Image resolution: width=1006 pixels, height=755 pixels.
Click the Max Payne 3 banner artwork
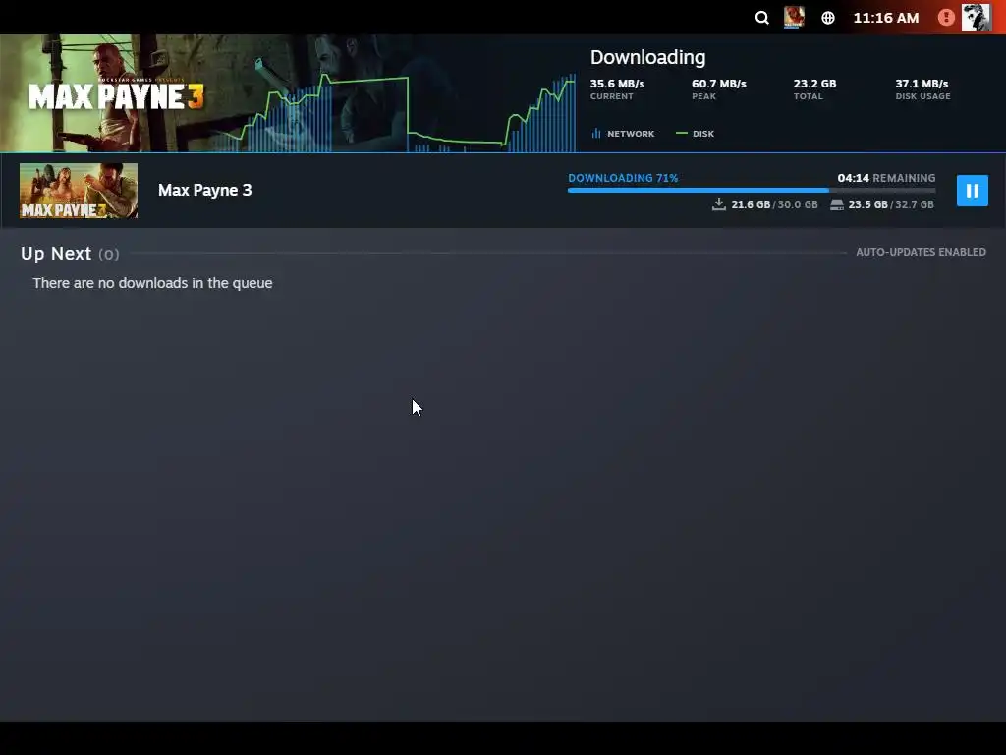(x=116, y=93)
